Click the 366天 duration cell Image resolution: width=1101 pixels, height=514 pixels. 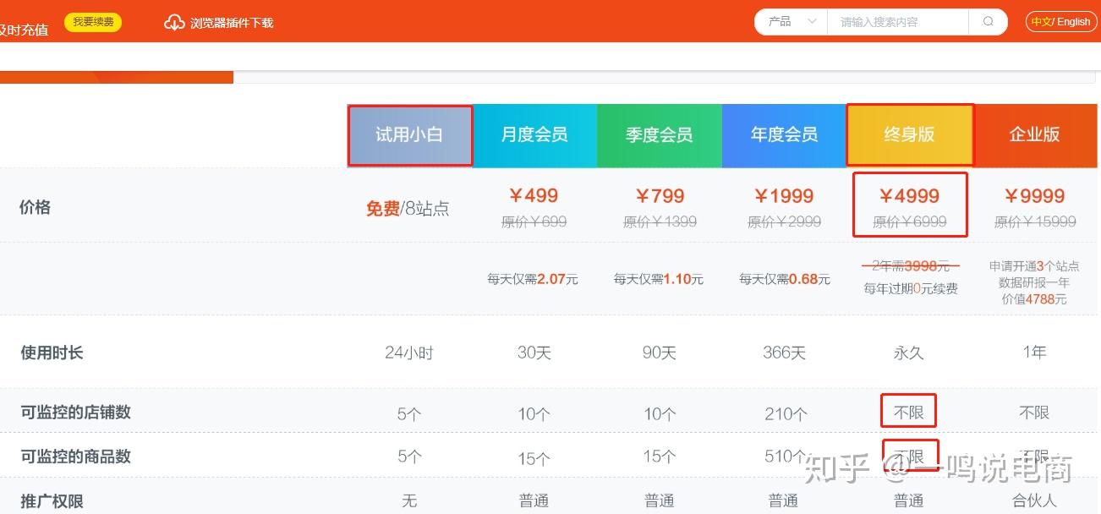click(784, 353)
